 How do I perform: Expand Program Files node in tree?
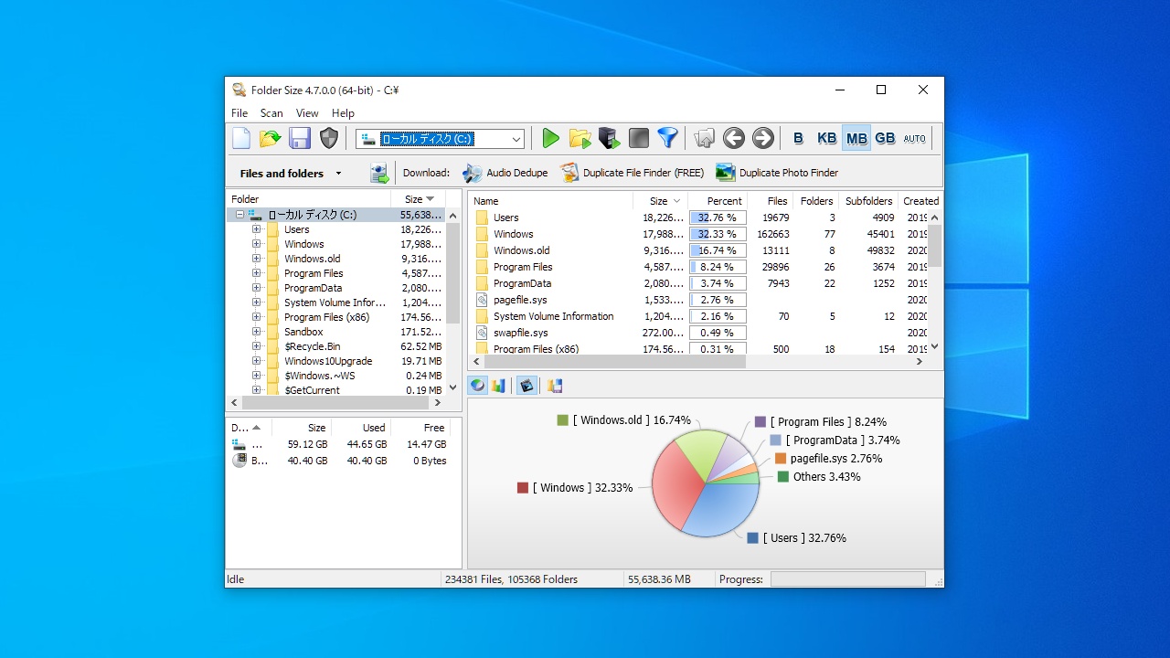click(x=257, y=273)
